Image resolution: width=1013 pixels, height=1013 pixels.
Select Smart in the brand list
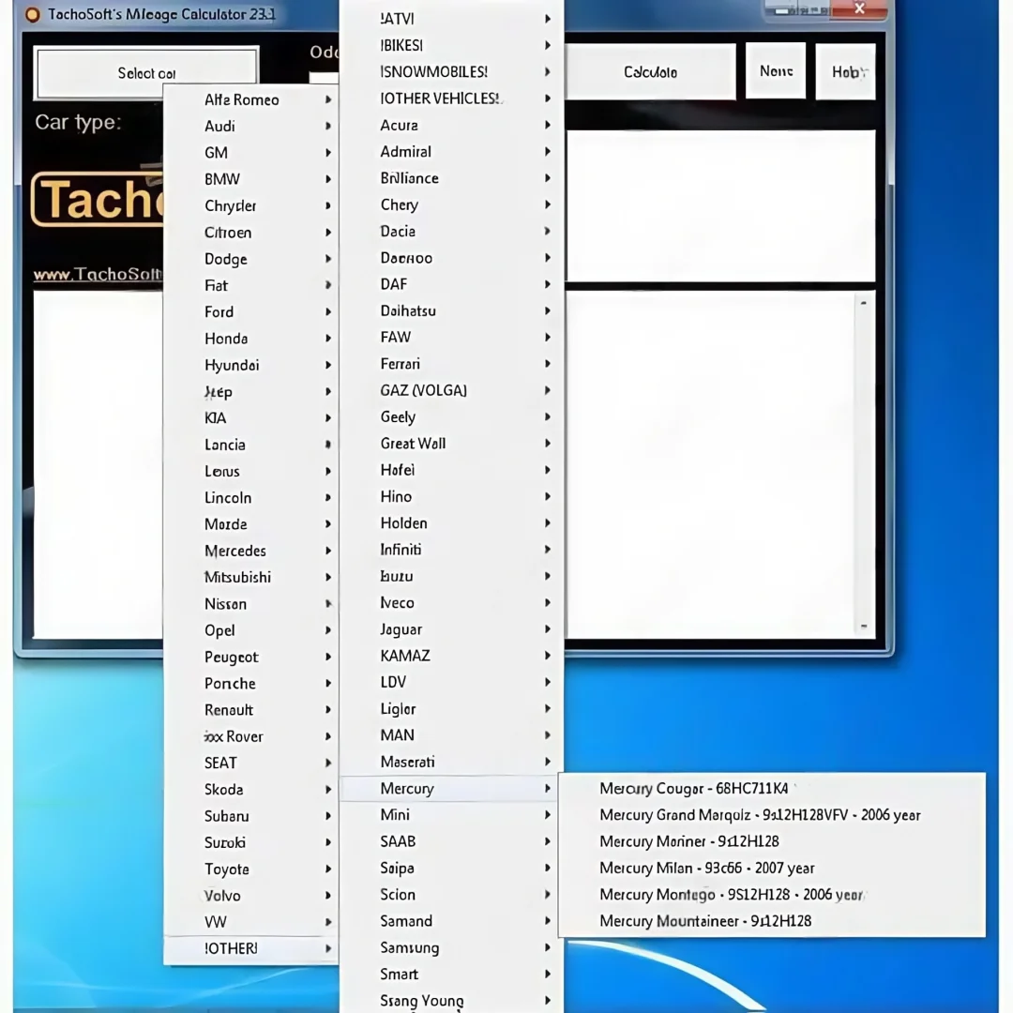pos(451,974)
